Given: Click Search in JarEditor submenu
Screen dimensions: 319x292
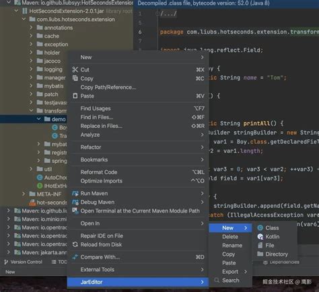Looking at the screenshot, I should [231, 281].
